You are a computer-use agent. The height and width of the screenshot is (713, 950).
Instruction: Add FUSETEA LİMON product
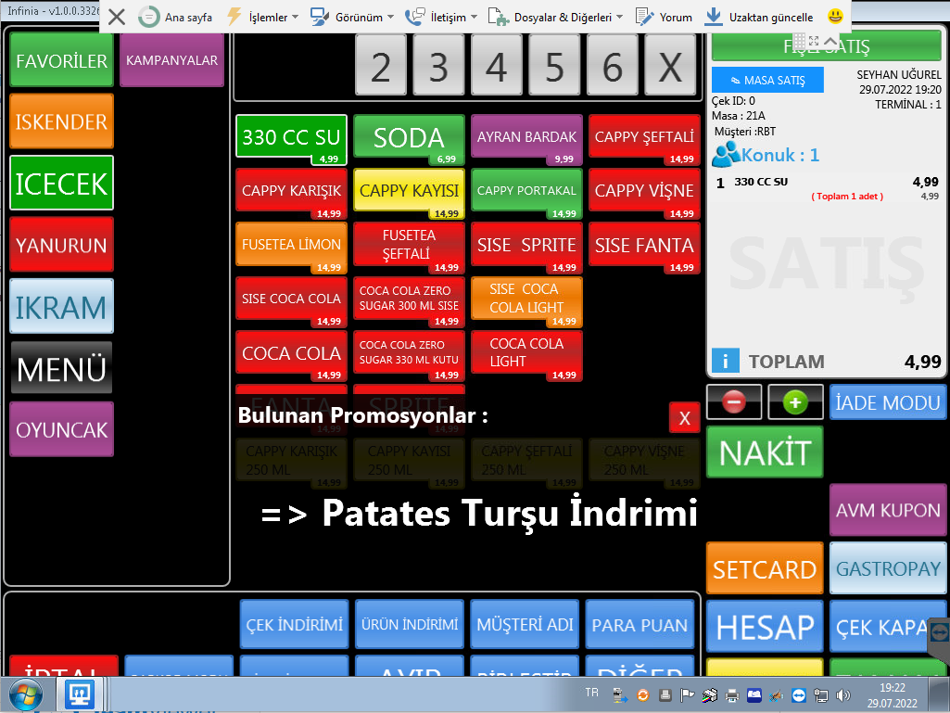pos(291,248)
